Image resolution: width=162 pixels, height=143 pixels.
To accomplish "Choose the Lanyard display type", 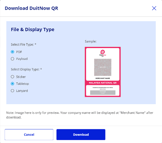I will click(x=13, y=91).
